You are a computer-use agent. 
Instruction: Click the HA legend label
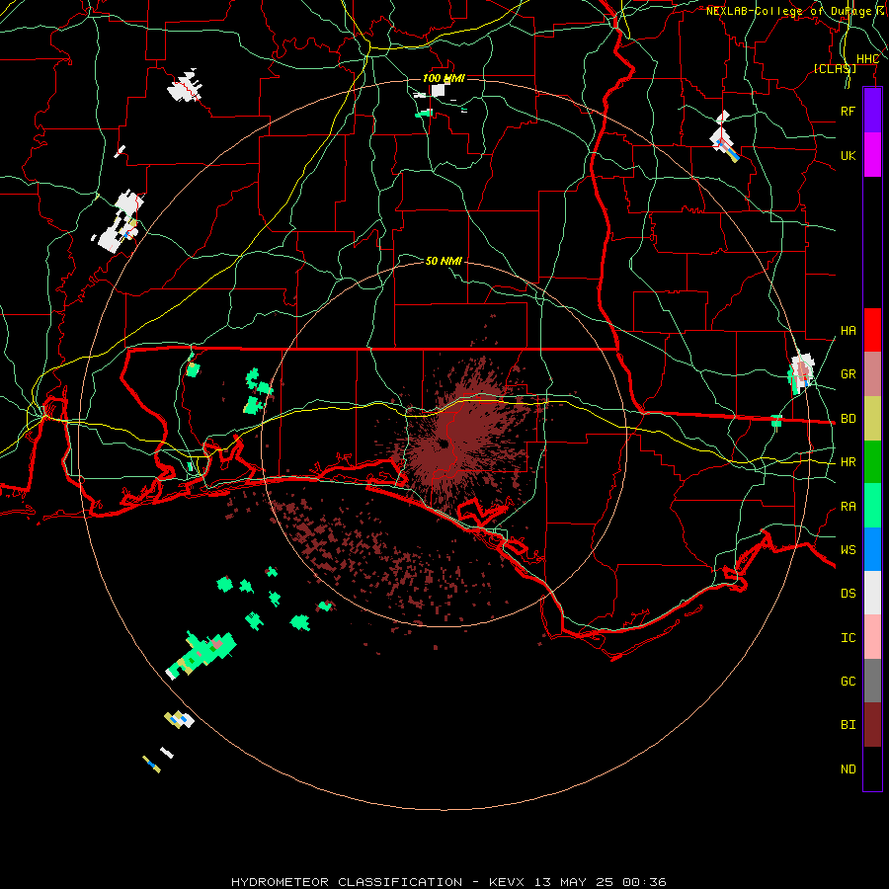849,331
